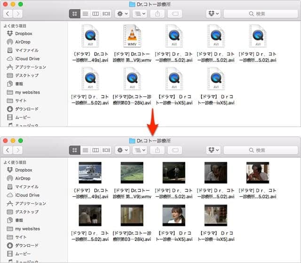Image resolution: width=301 pixels, height=263 pixels.
Task: Open iCloud Drive in the top window sidebar
Action: [23, 59]
